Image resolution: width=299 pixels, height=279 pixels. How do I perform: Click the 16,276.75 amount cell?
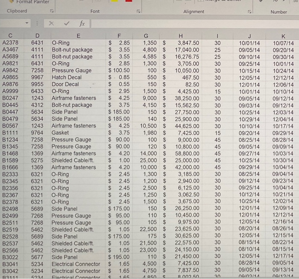pos(181,57)
